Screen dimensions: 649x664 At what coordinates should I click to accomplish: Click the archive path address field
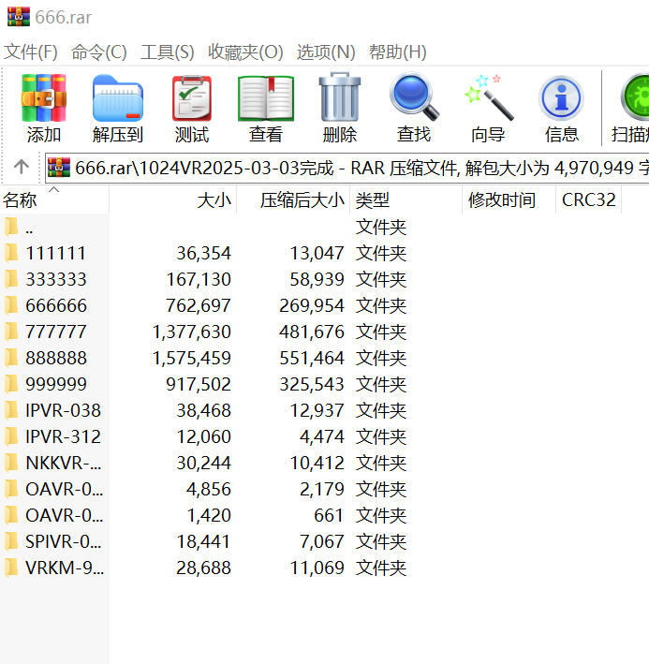(356, 167)
